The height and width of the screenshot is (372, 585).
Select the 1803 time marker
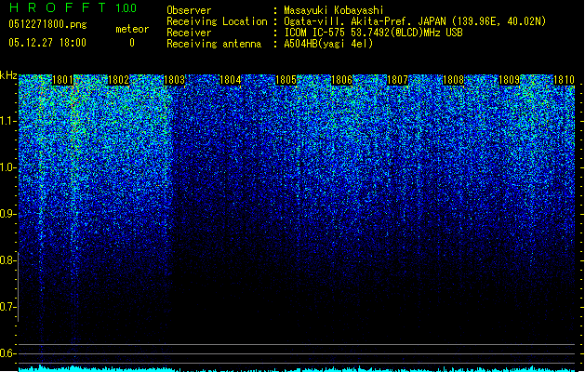coord(175,80)
